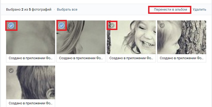The width and height of the screenshot is (212, 107).
Task: Uncheck the second photo with hair strands
Action: click(x=61, y=25)
